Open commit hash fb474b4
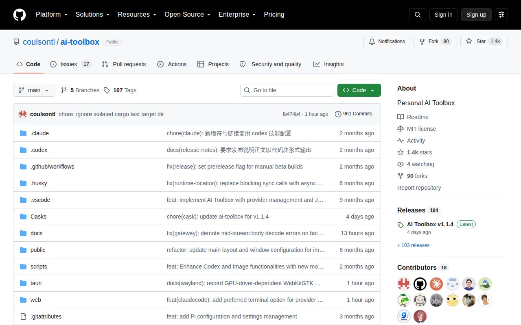 point(291,114)
